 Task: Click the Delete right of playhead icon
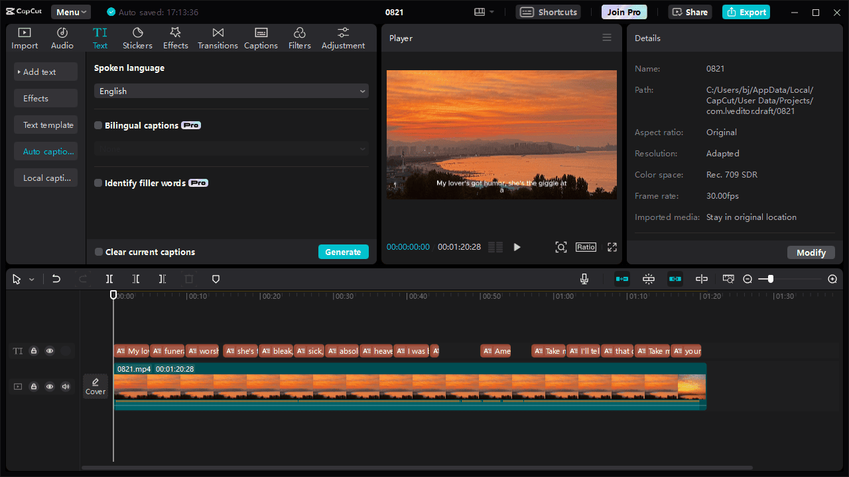[x=163, y=279]
